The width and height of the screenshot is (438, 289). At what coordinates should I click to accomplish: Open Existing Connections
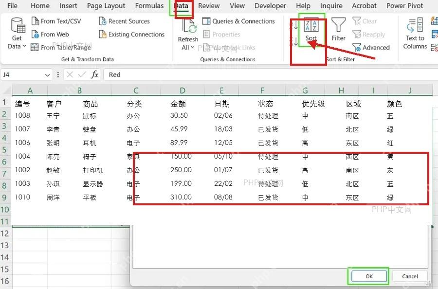131,35
